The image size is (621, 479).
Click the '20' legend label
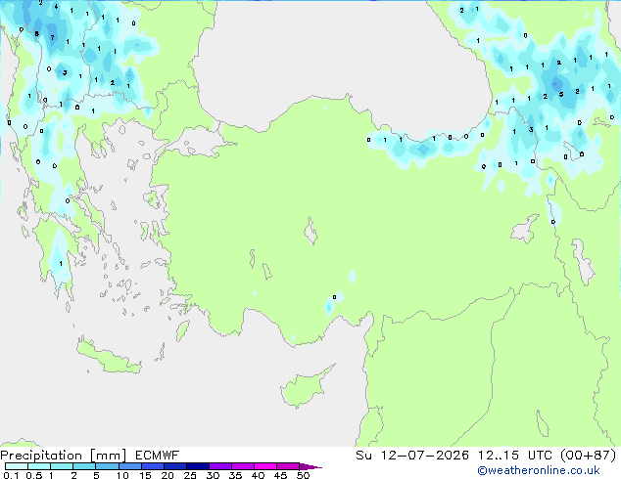(x=167, y=475)
